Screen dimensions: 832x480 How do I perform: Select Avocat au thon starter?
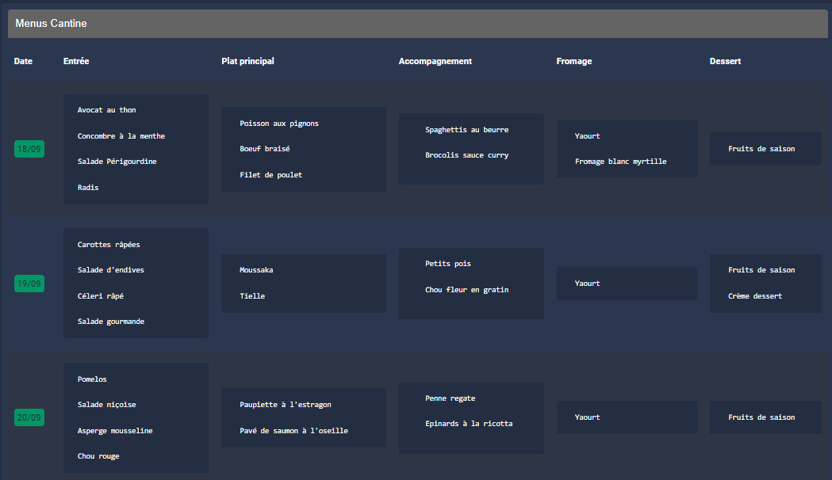pos(106,110)
